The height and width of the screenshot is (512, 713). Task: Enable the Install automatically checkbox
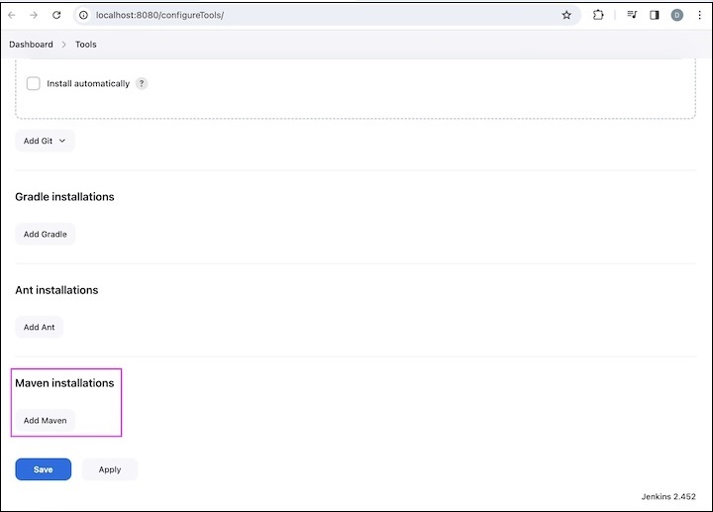(34, 83)
